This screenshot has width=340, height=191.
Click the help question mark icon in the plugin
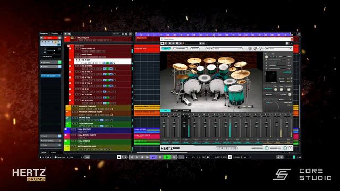click(x=291, y=148)
